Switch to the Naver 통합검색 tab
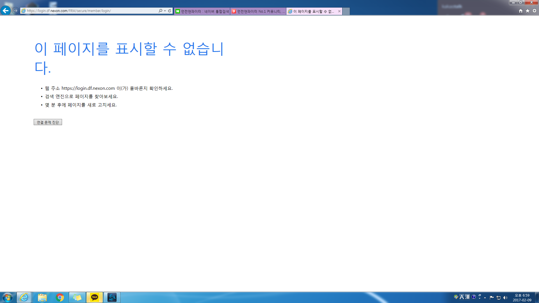 coord(202,11)
